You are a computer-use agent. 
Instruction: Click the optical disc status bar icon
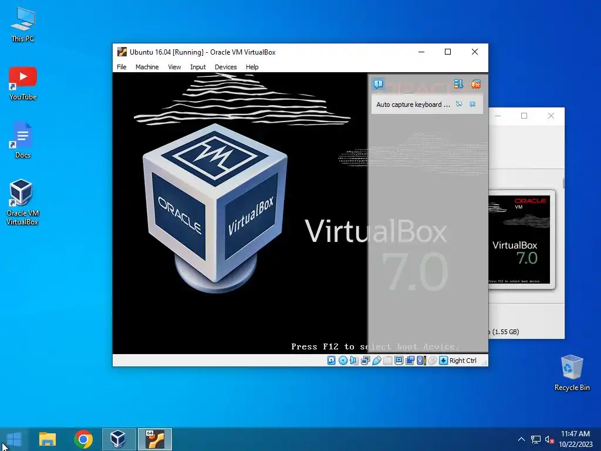[343, 361]
